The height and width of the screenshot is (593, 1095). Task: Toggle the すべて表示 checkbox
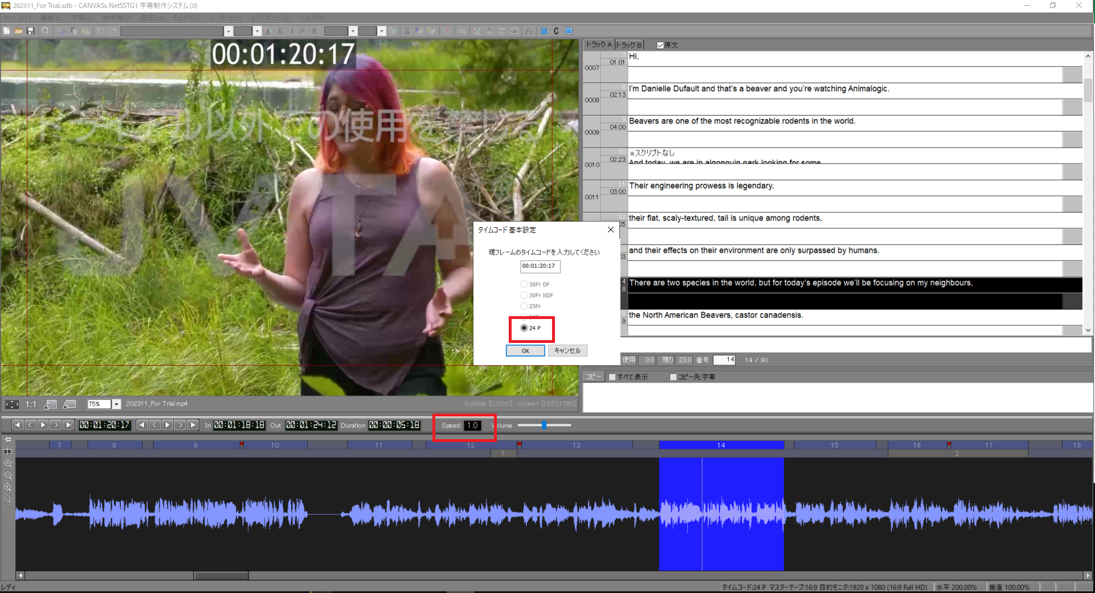[612, 377]
